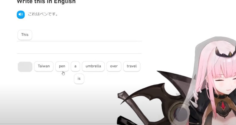The width and height of the screenshot is (236, 125).
Task: Add the "is" word tile to the answer
Action: pos(79,79)
